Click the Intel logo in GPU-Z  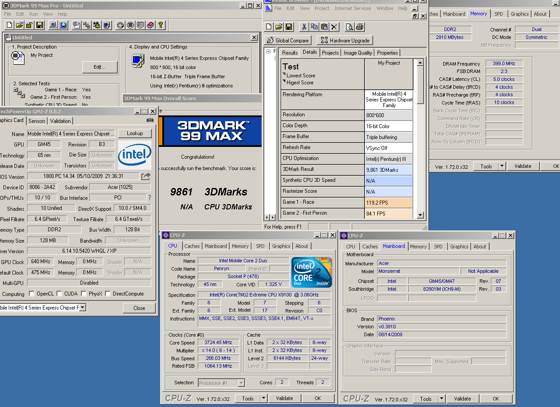coord(135,155)
